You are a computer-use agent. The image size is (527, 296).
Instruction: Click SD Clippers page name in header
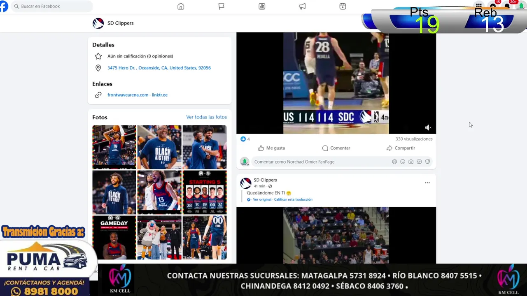pos(120,23)
